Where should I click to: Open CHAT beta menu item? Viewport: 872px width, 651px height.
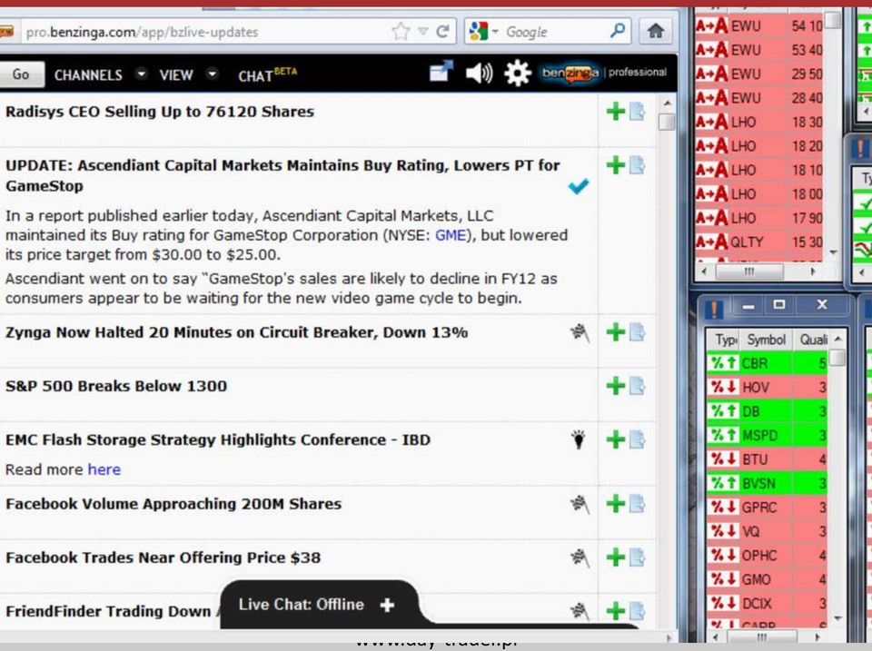(267, 74)
